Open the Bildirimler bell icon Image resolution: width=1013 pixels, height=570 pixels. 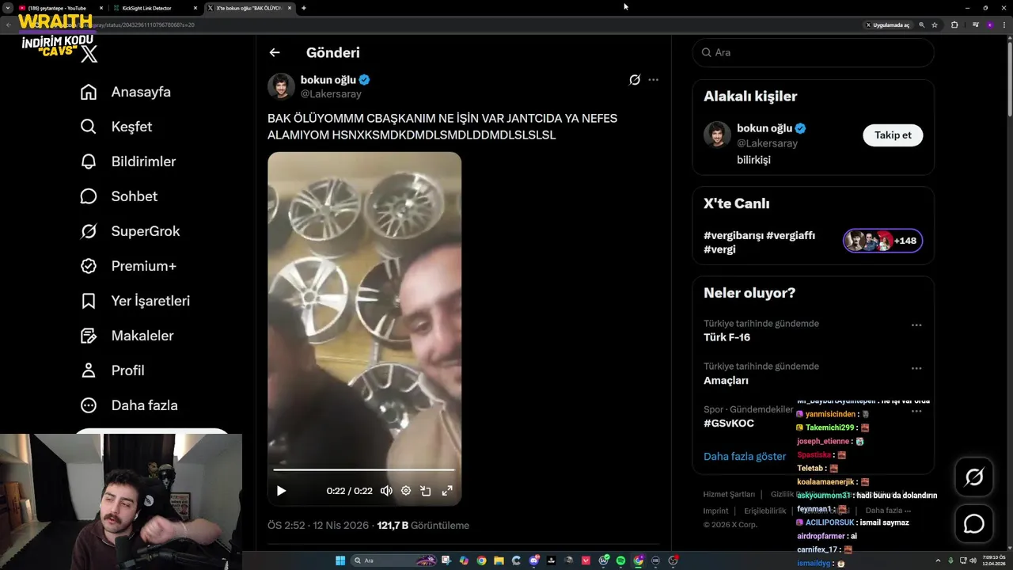point(89,161)
